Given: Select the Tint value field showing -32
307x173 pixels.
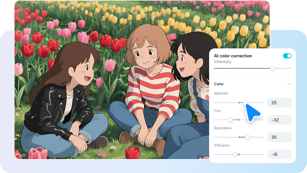Looking at the screenshot, I should [x=279, y=120].
